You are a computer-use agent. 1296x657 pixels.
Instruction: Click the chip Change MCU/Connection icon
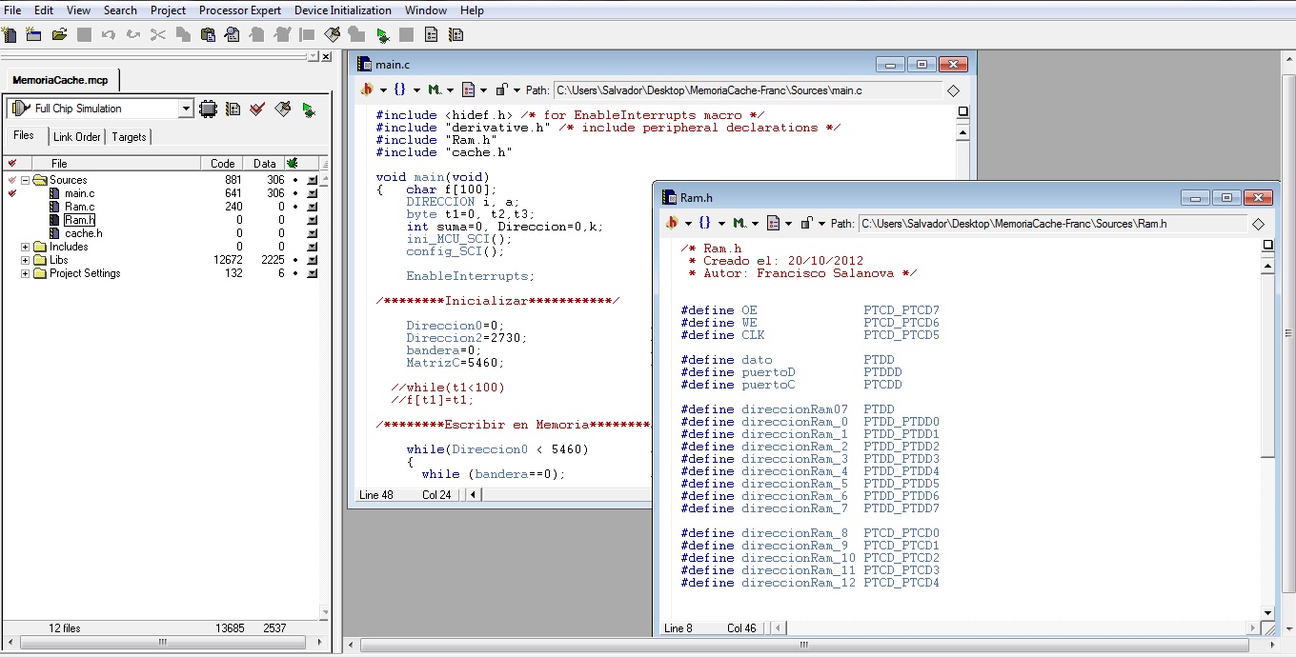click(208, 109)
